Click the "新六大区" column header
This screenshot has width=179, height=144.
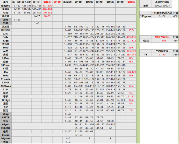68,2
